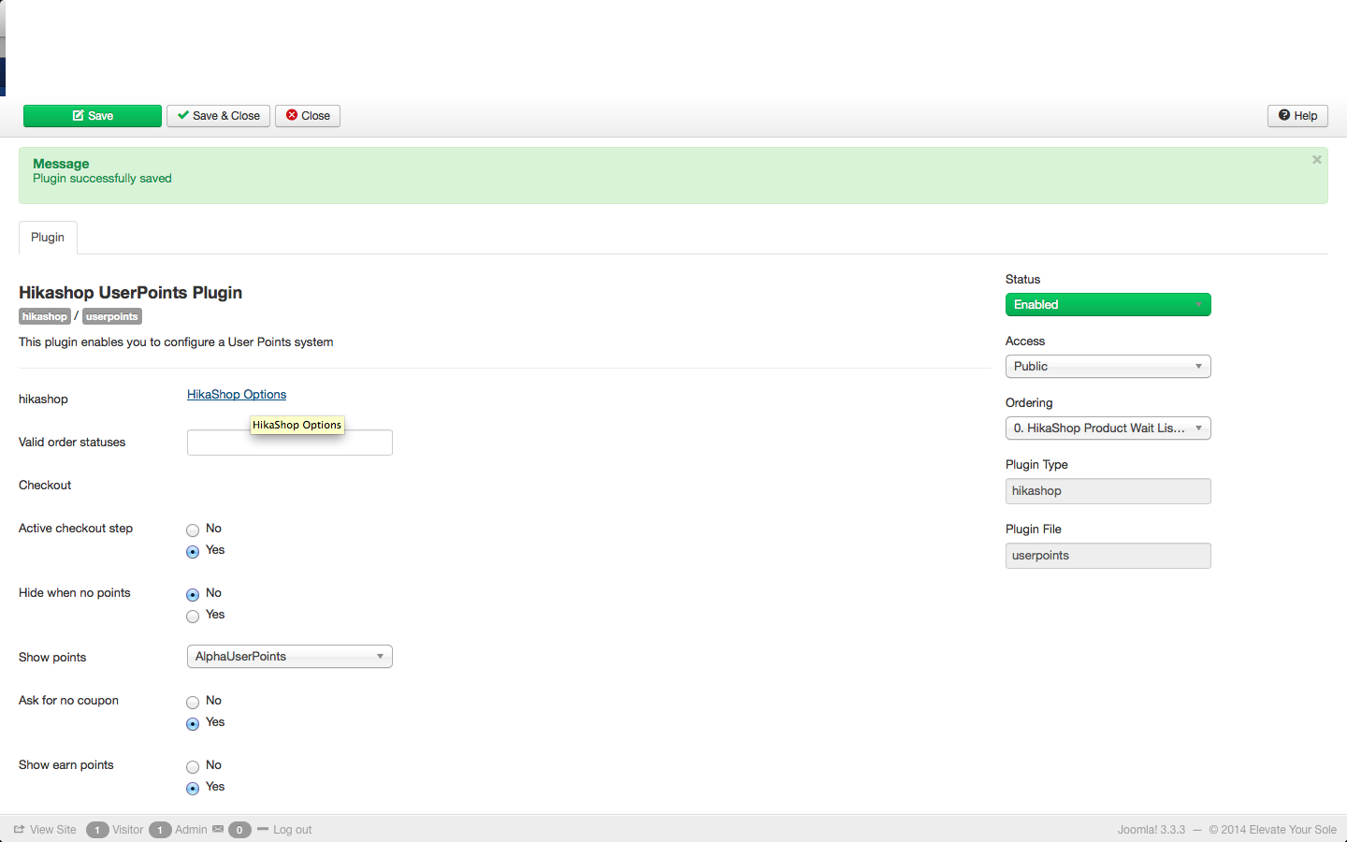Open the HikaShop Options link
This screenshot has height=842, width=1347.
pos(237,395)
